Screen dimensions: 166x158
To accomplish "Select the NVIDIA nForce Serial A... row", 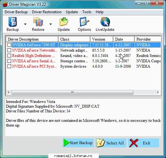I will [83, 61].
